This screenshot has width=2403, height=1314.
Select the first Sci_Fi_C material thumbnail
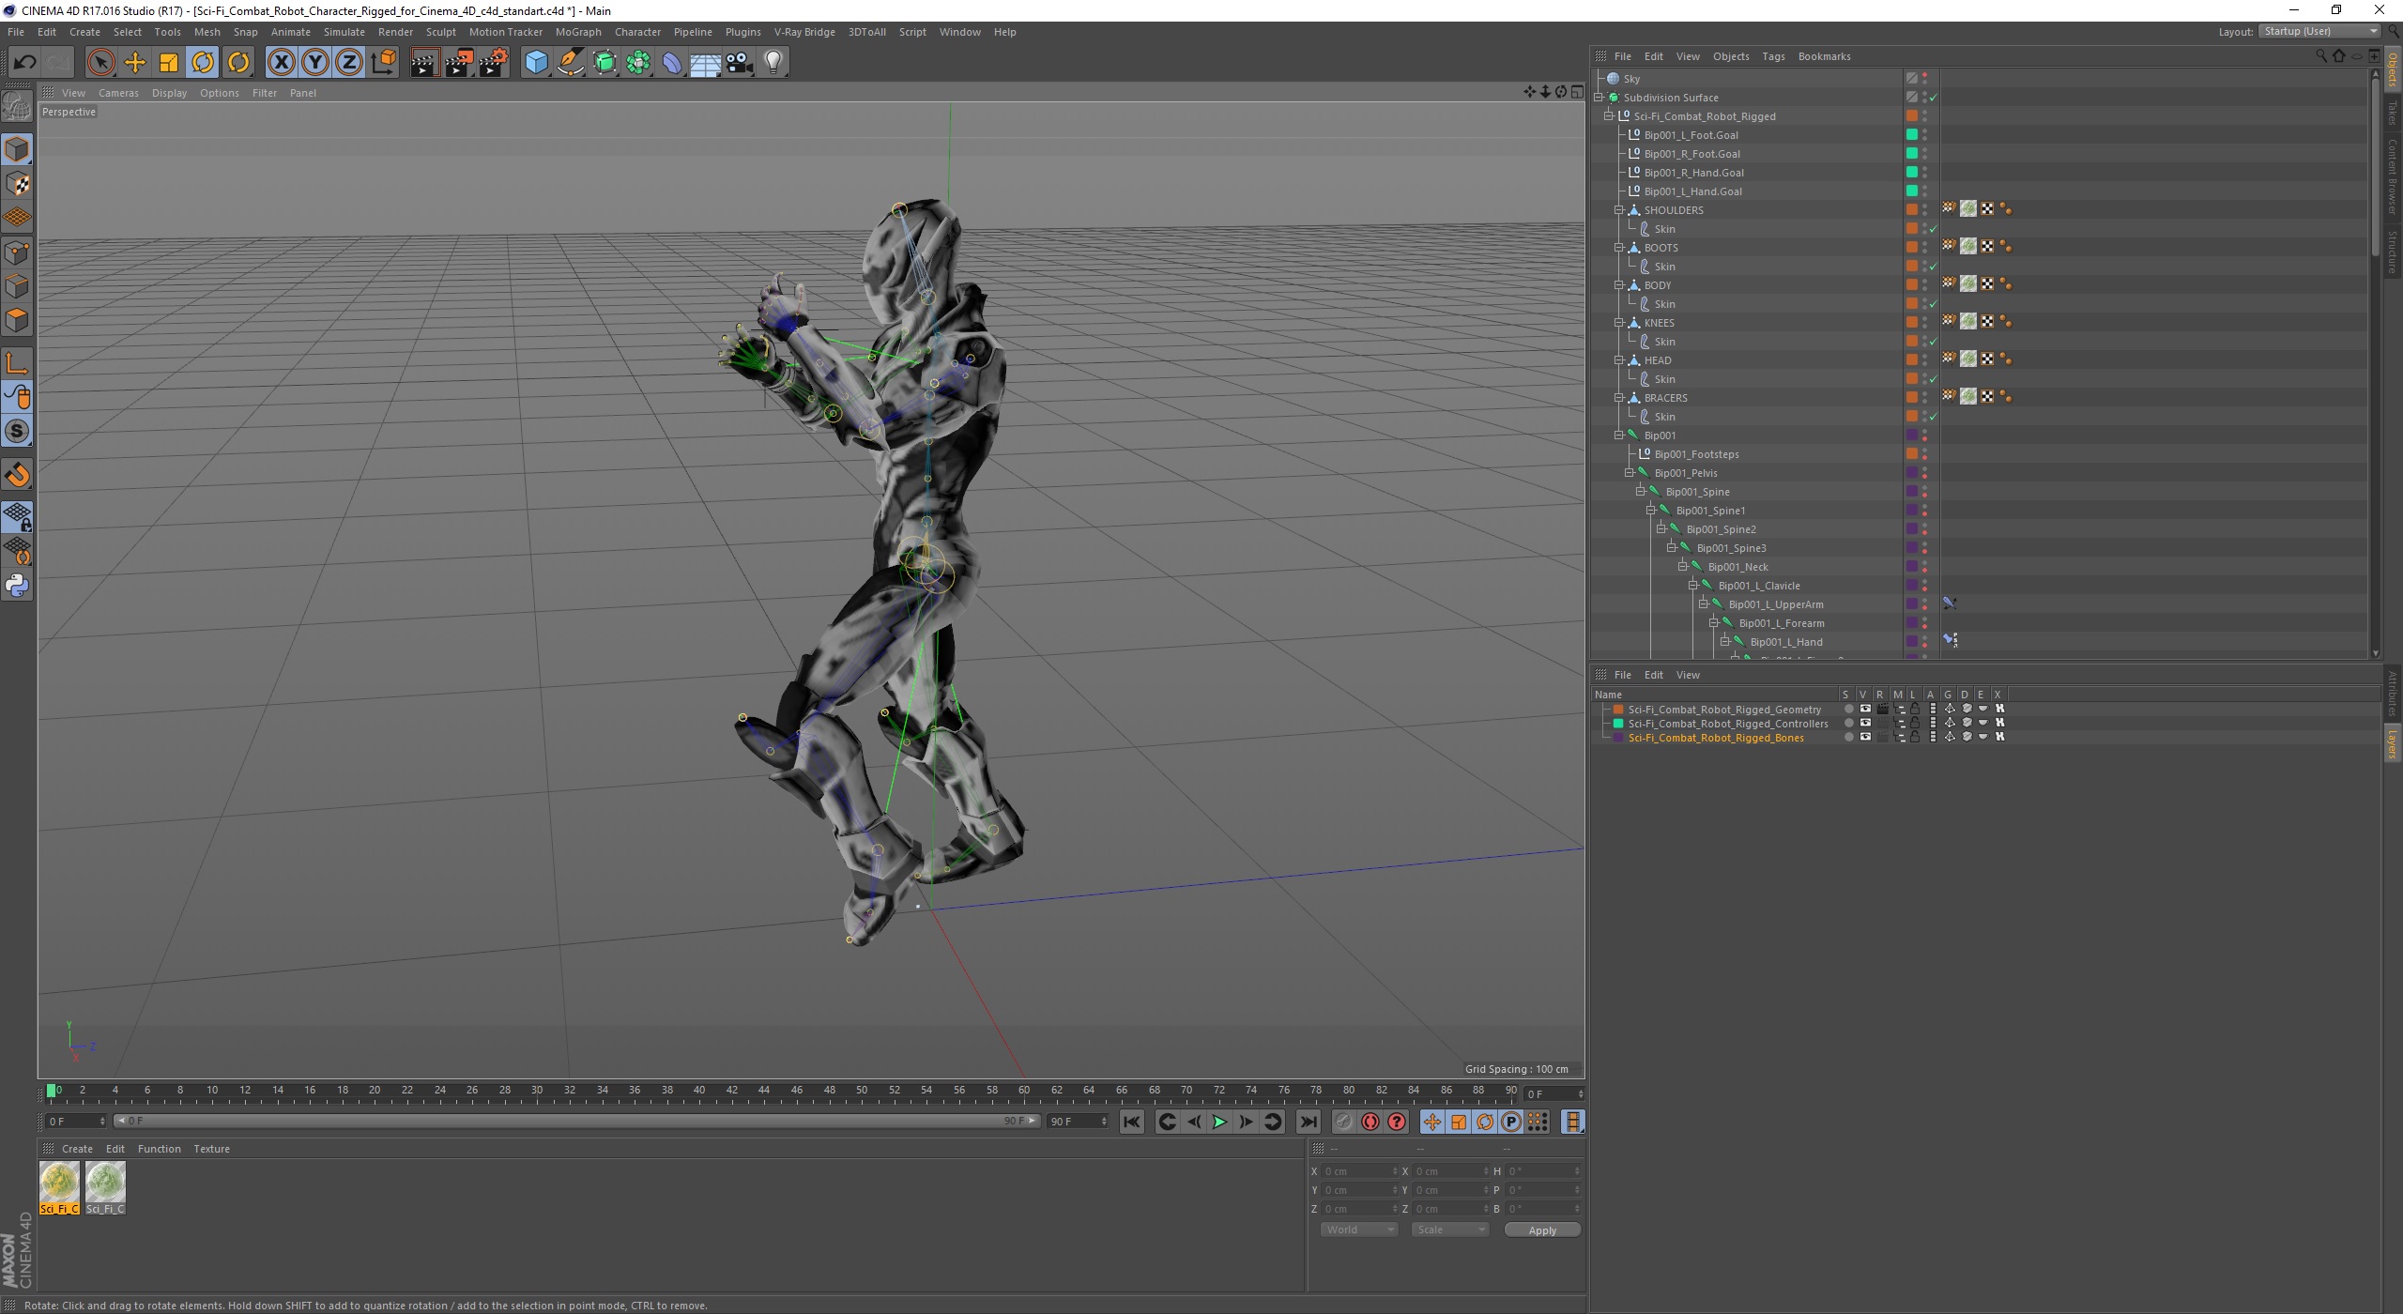click(59, 1183)
